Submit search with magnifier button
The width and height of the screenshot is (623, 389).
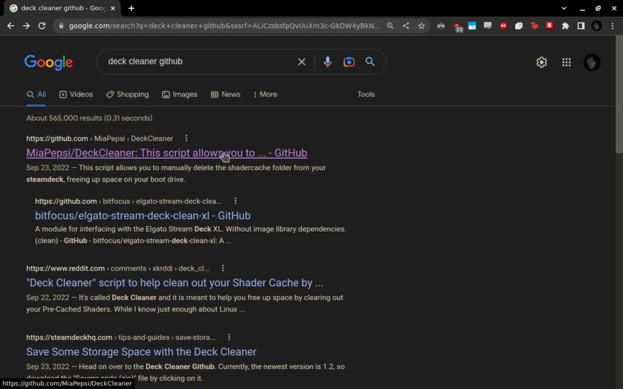[x=370, y=61]
